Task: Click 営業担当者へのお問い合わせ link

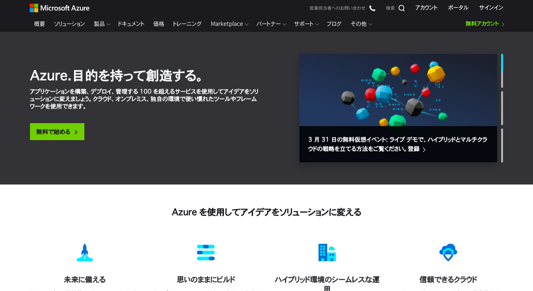Action: 337,8
